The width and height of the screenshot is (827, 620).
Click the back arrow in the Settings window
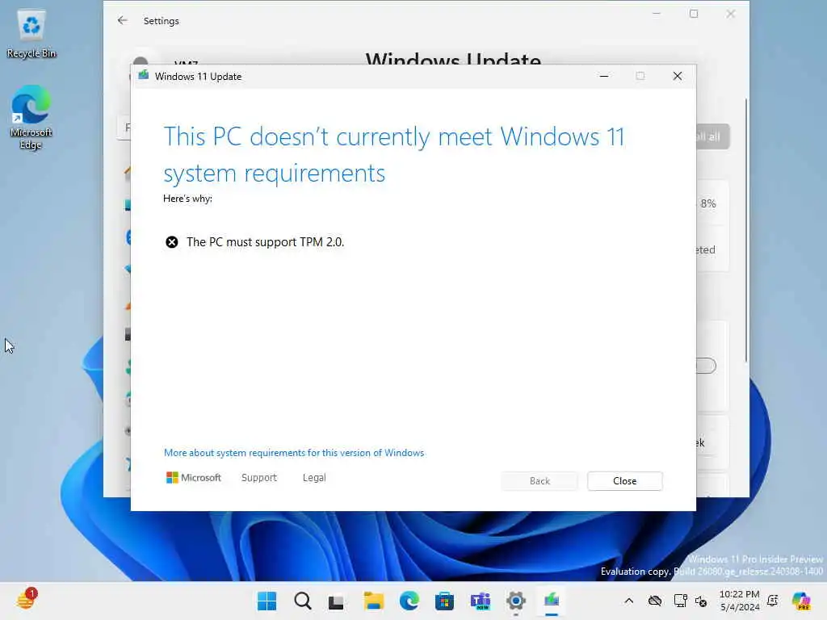123,20
